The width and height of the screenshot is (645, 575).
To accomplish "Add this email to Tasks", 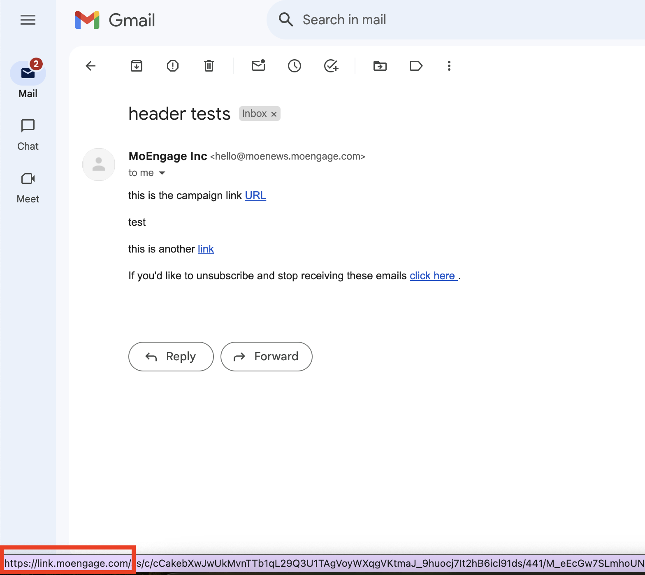I will point(331,66).
